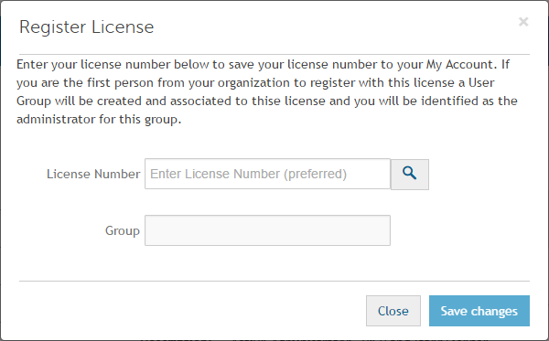Viewport: 549px width, 341px height.
Task: Submit the form using Save changes
Action: pyautogui.click(x=479, y=311)
